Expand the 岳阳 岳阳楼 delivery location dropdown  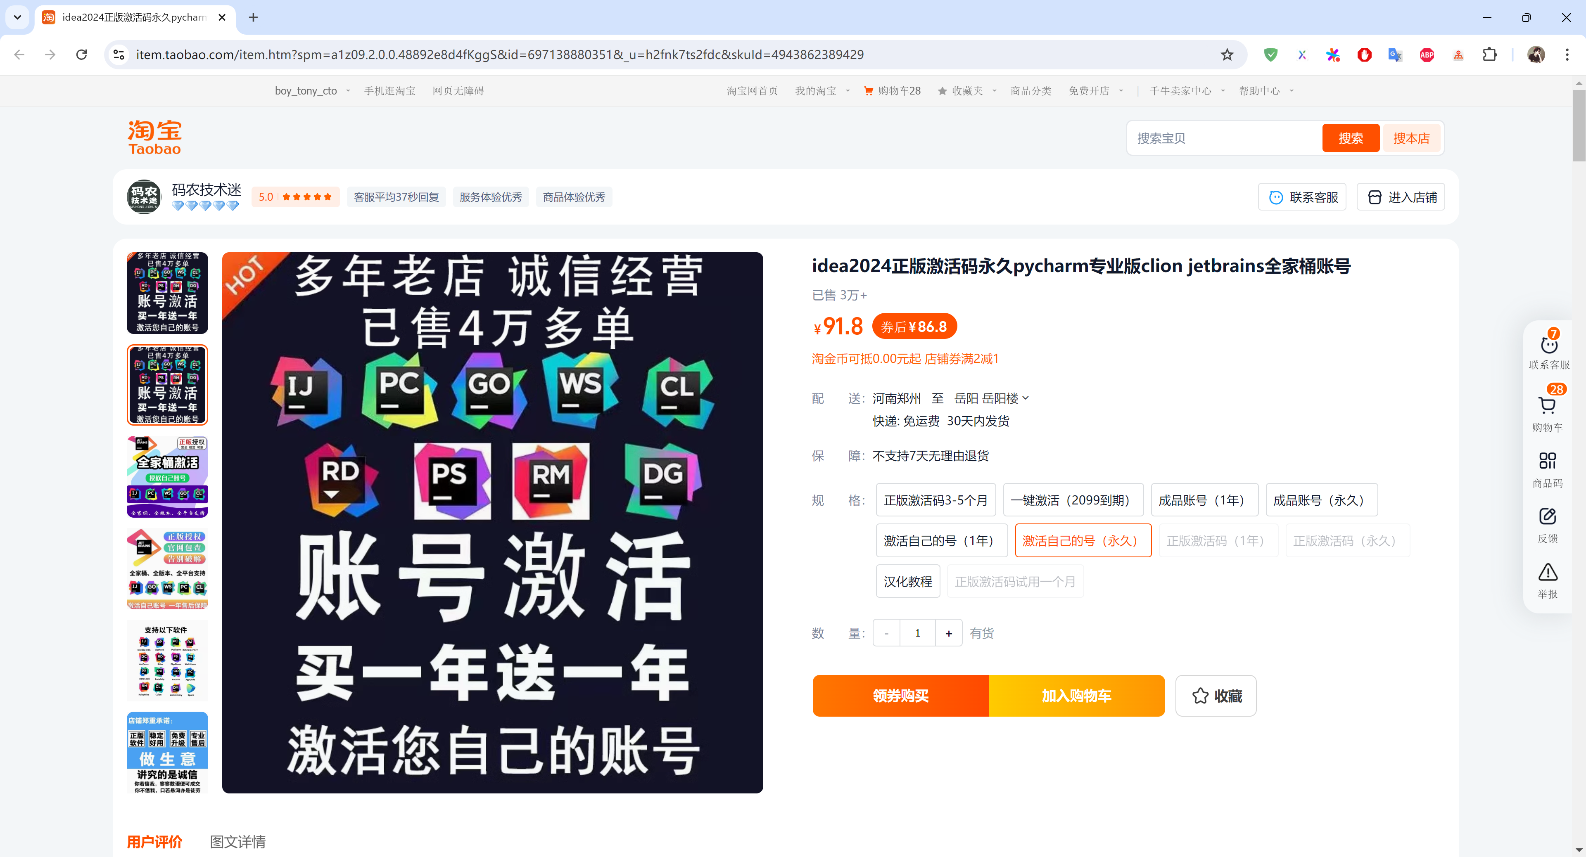click(991, 399)
